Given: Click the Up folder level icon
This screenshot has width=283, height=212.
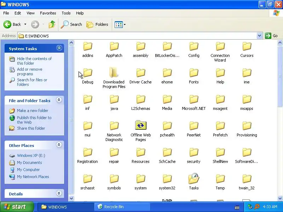Looking at the screenshot, I should [x=52, y=24].
